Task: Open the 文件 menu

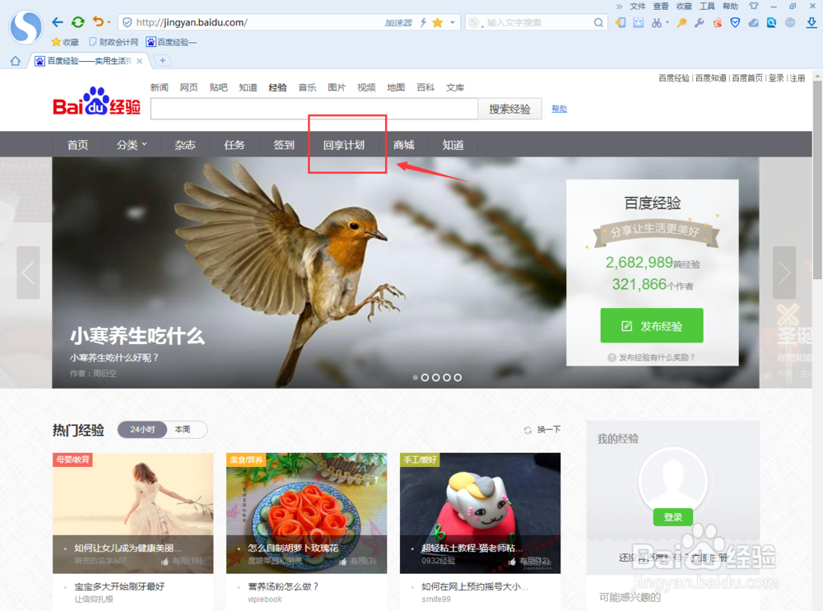Action: [637, 7]
